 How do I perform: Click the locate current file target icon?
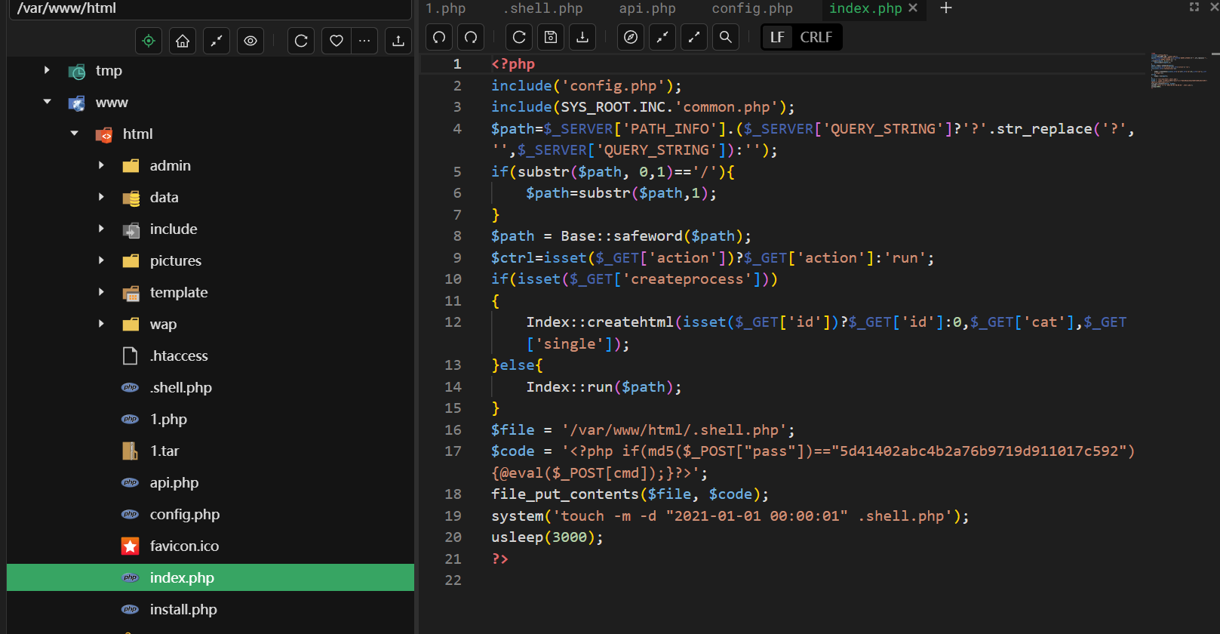pos(149,41)
